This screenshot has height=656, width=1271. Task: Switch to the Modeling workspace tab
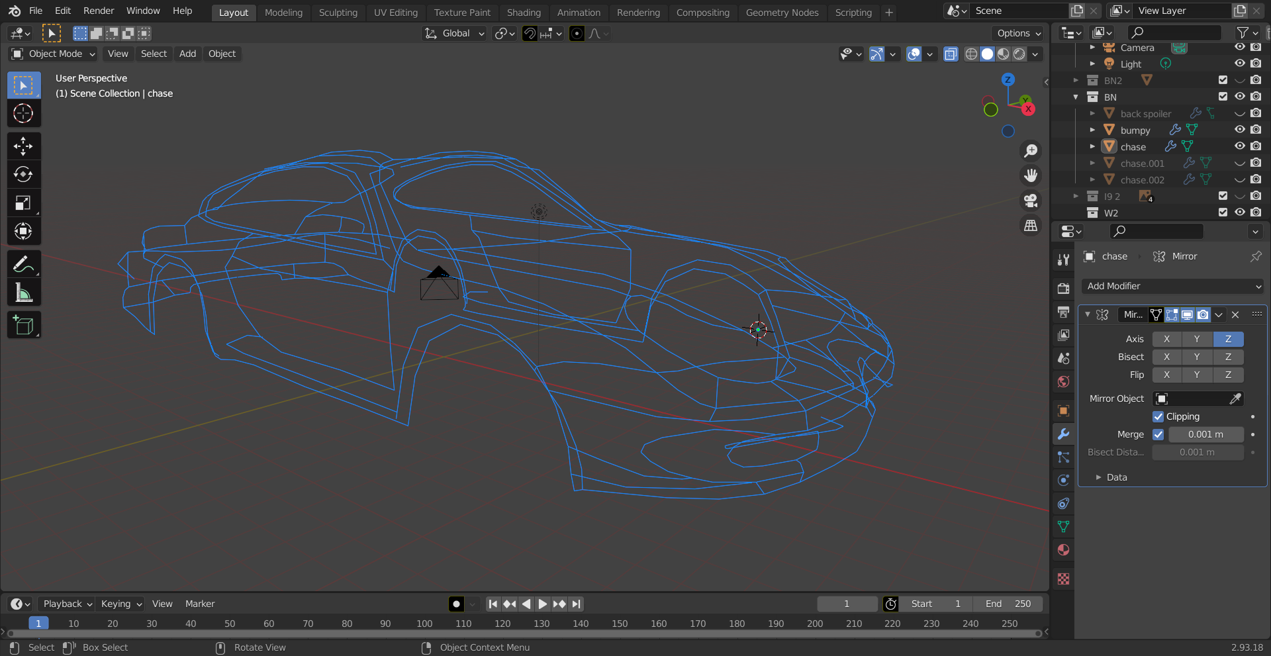click(283, 12)
